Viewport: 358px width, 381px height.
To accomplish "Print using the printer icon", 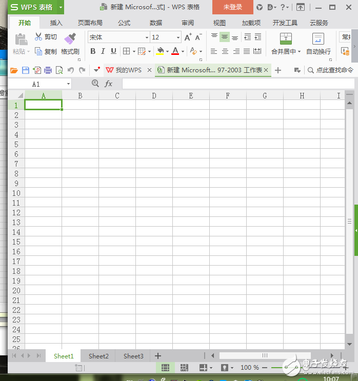I will coord(48,70).
